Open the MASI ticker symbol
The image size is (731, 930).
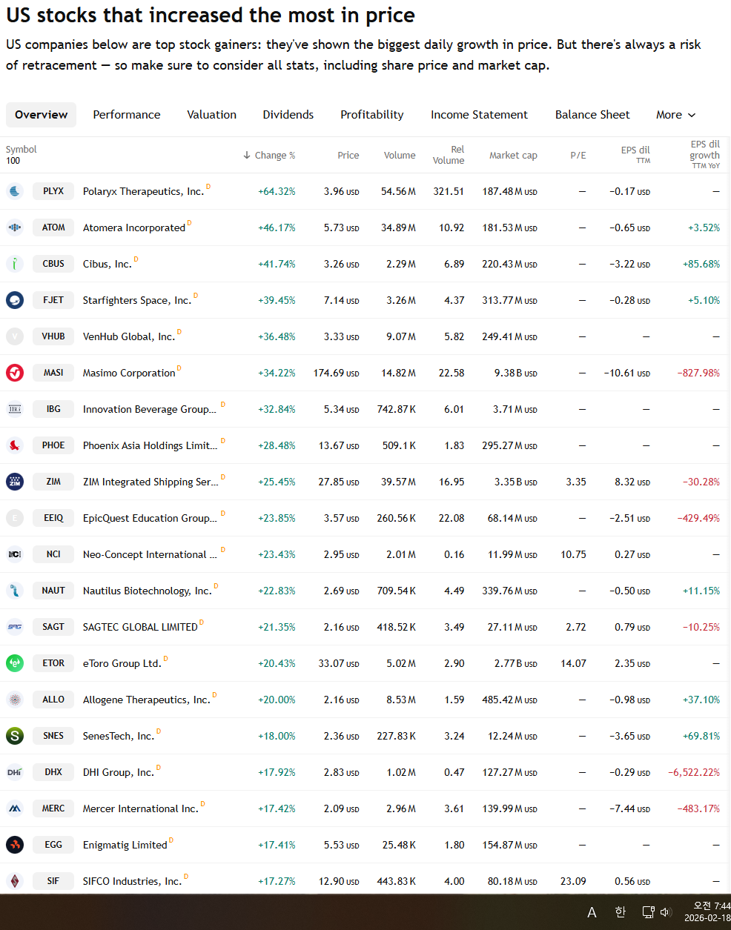(x=53, y=373)
